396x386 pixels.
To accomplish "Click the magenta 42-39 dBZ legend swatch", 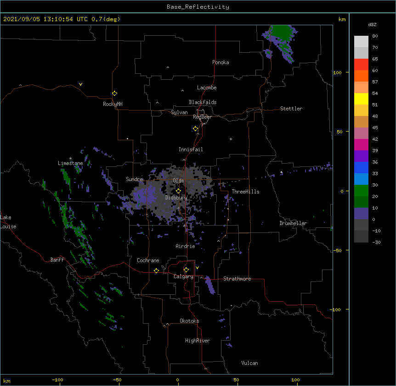I will pos(361,144).
